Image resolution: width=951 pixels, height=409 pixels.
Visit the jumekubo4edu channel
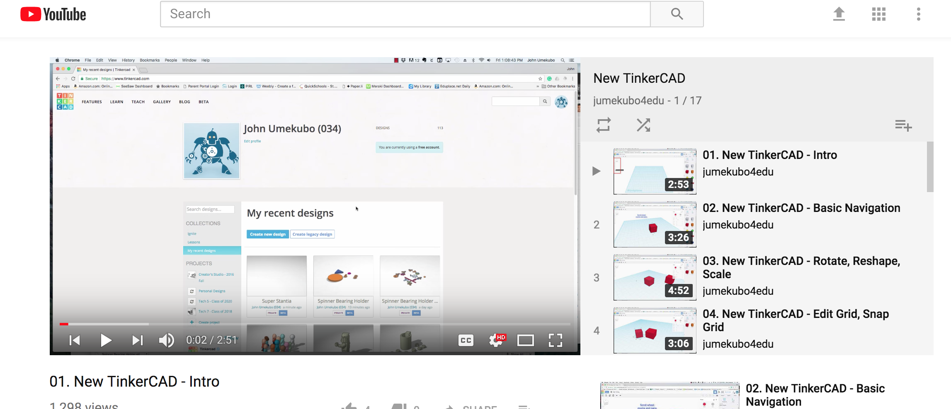pos(628,100)
